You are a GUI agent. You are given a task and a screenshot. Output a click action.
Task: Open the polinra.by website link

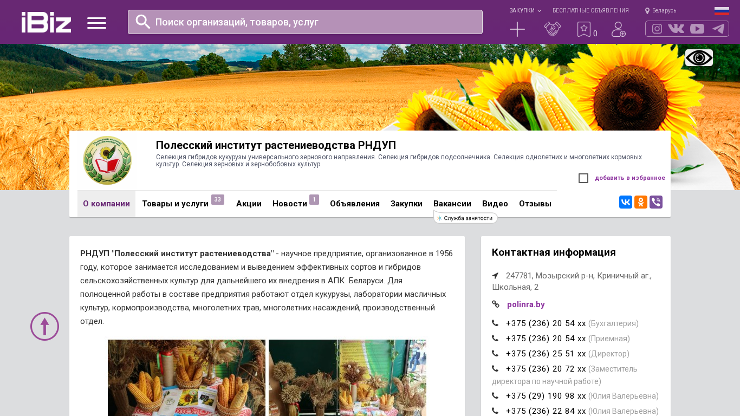(526, 304)
